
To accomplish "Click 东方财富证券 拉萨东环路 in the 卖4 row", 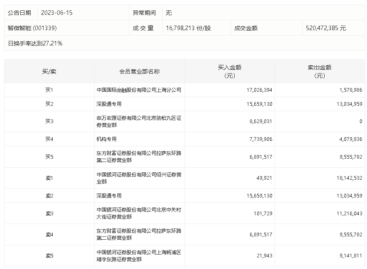I will click(x=139, y=234).
